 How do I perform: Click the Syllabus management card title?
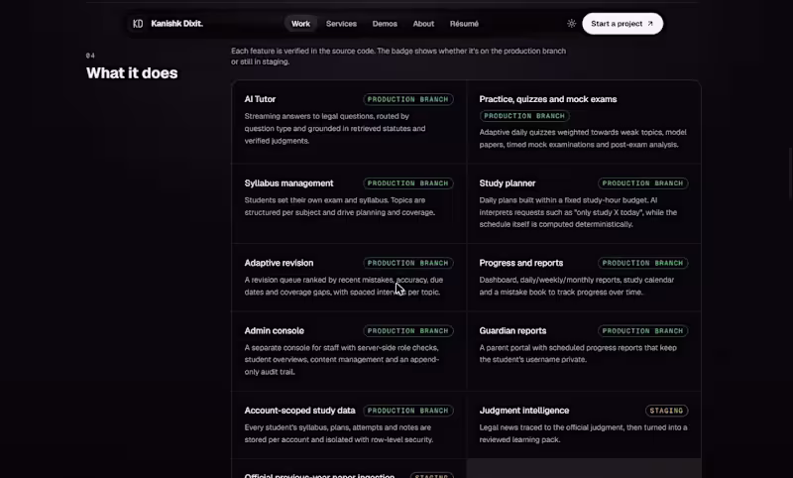(x=288, y=183)
